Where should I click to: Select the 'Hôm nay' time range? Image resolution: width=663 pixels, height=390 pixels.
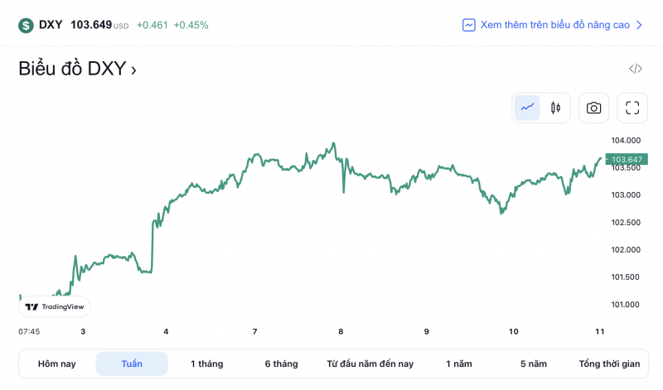56,364
